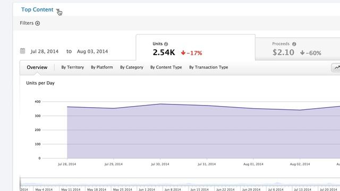Click the Aug 01, 2014 axis label

coord(253,164)
